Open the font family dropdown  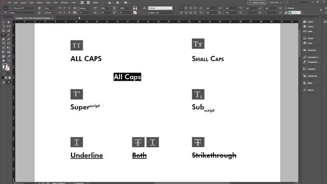(x=35, y=8)
